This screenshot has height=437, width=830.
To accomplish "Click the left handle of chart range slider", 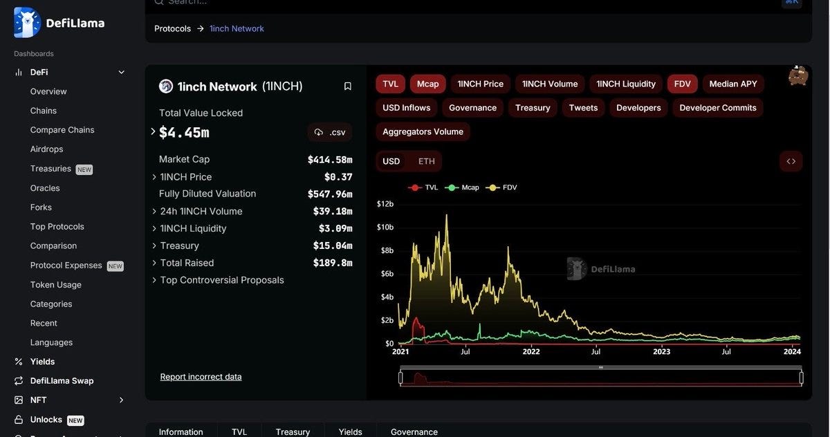I will (x=400, y=378).
